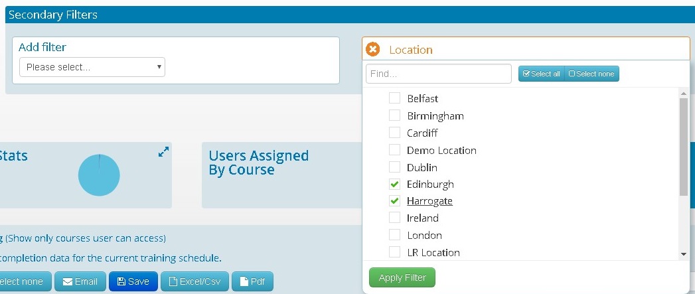This screenshot has height=294, width=695.
Task: Click the blue pie chart in Stats
Action: coord(99,175)
